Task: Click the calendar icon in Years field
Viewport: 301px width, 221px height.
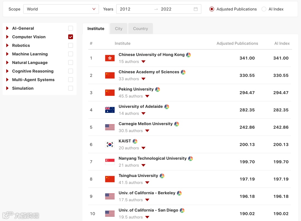Action: point(196,9)
